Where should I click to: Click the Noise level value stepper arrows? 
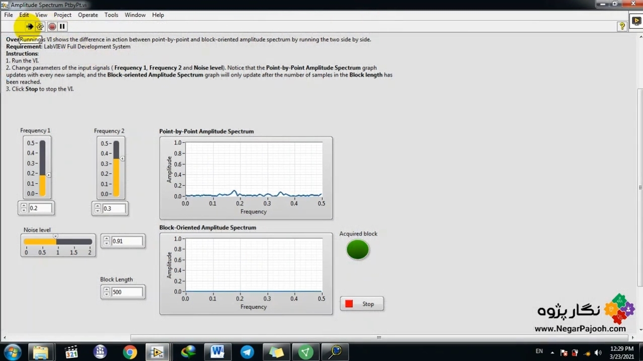(106, 241)
